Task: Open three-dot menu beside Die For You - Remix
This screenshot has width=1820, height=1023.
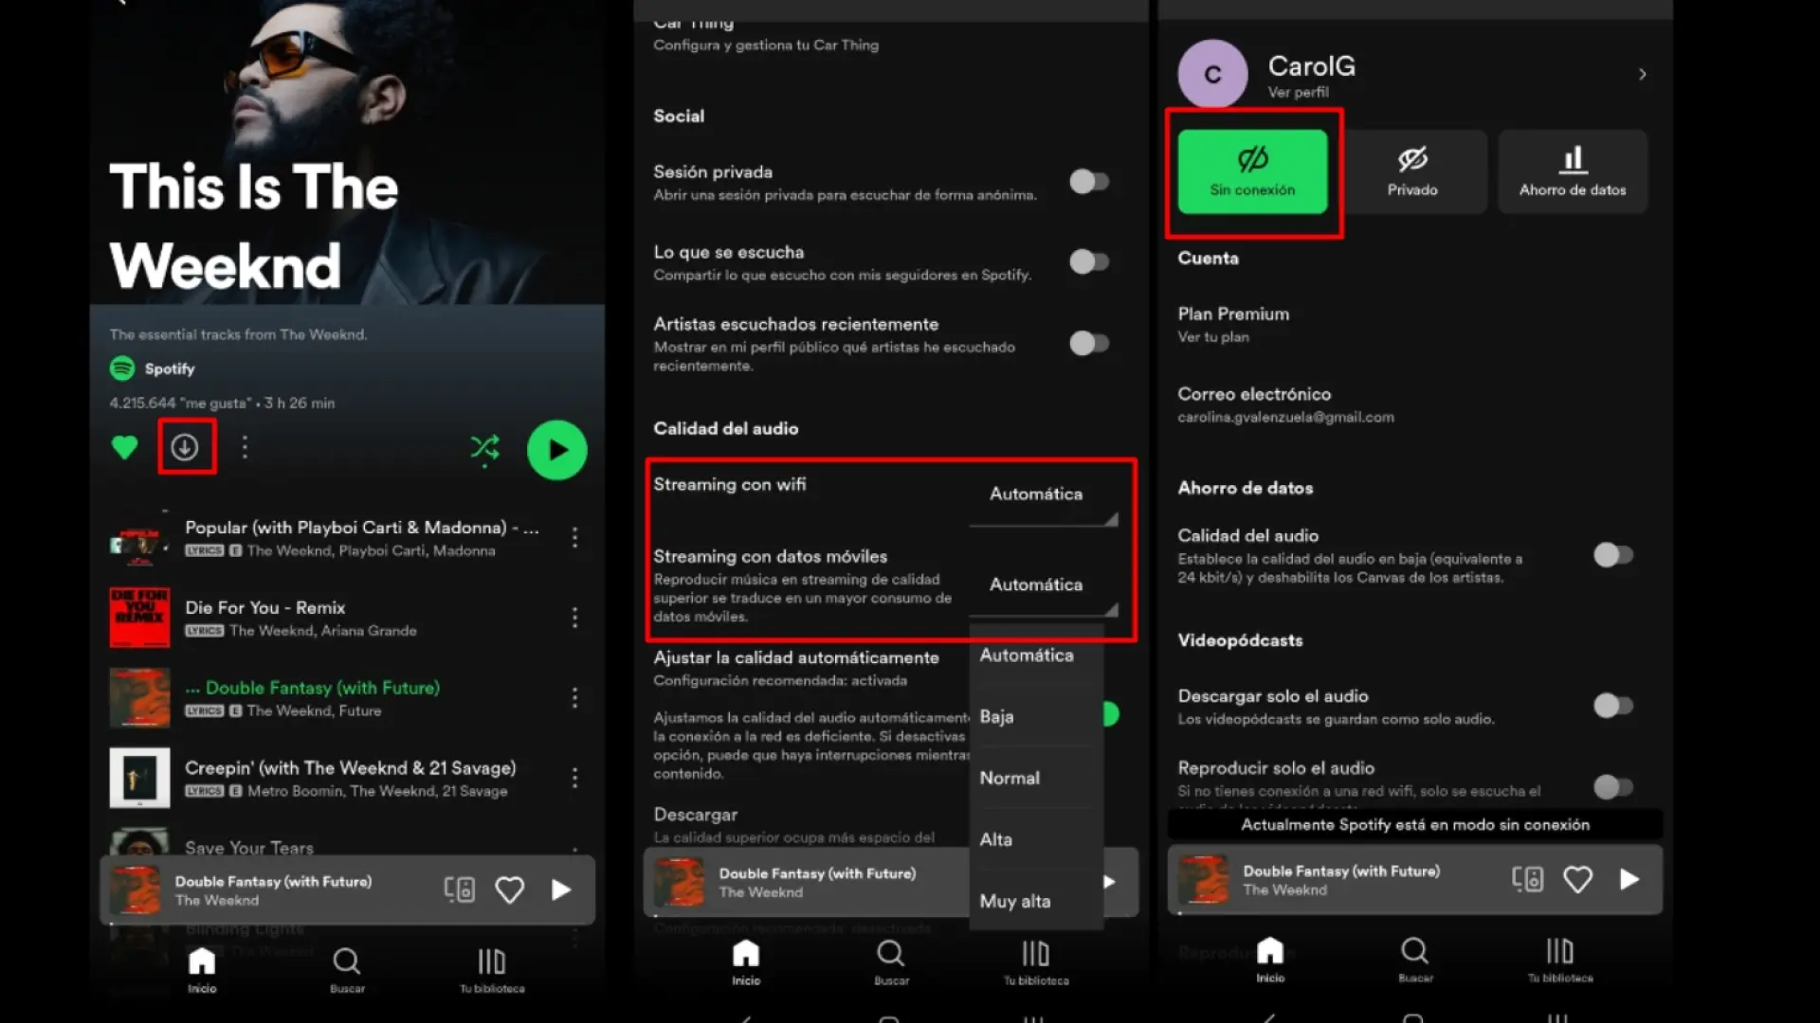Action: pos(574,618)
